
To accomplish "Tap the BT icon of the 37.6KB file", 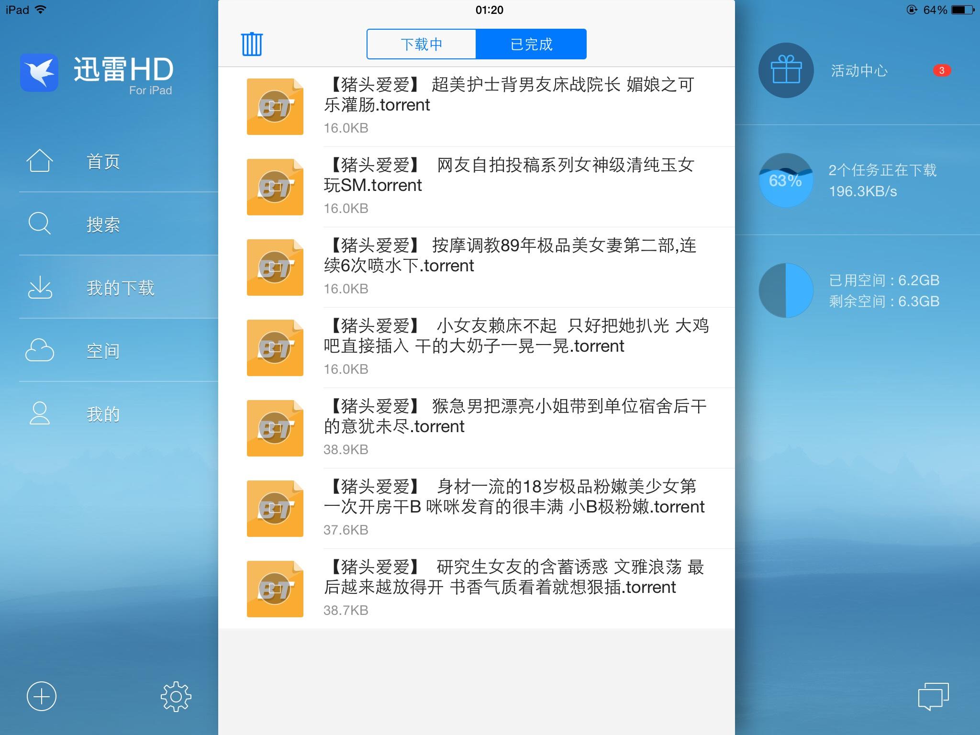I will [x=275, y=508].
